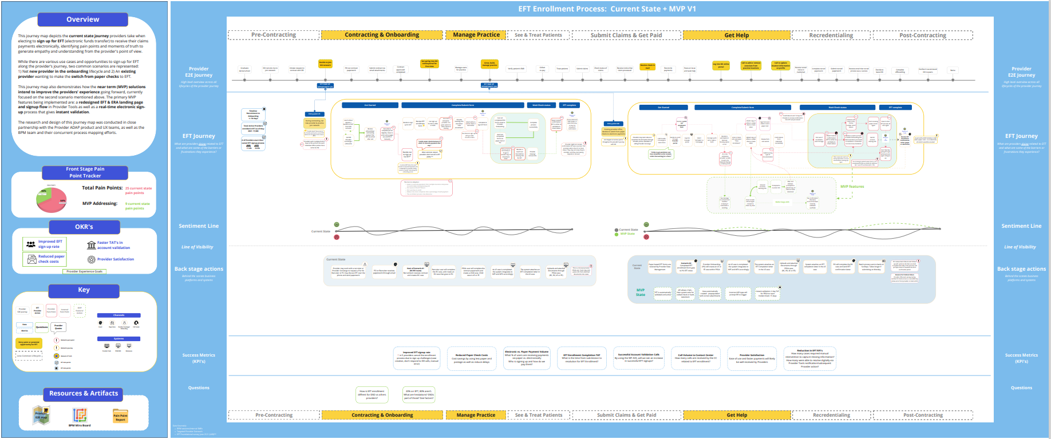Screen dimensions: 1051x439
Task: Click the Overview heading button
Action: pyautogui.click(x=83, y=19)
